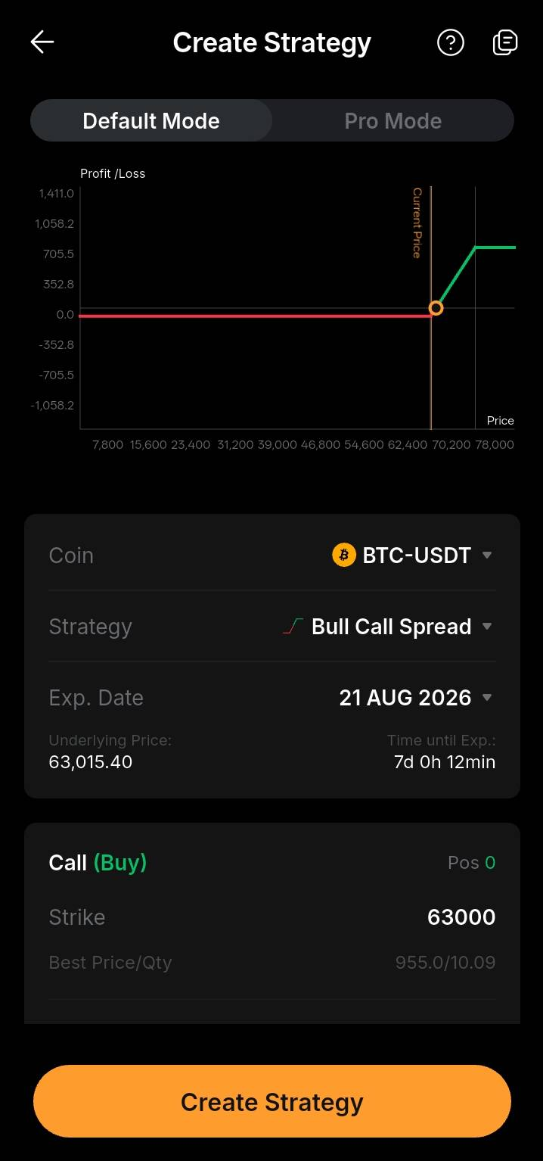Tap the Bull Call Spread payoff icon
543x1161 pixels.
pos(293,627)
